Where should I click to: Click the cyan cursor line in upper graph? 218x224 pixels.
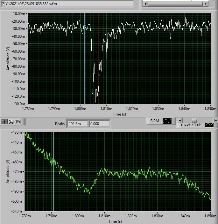(x=73, y=59)
